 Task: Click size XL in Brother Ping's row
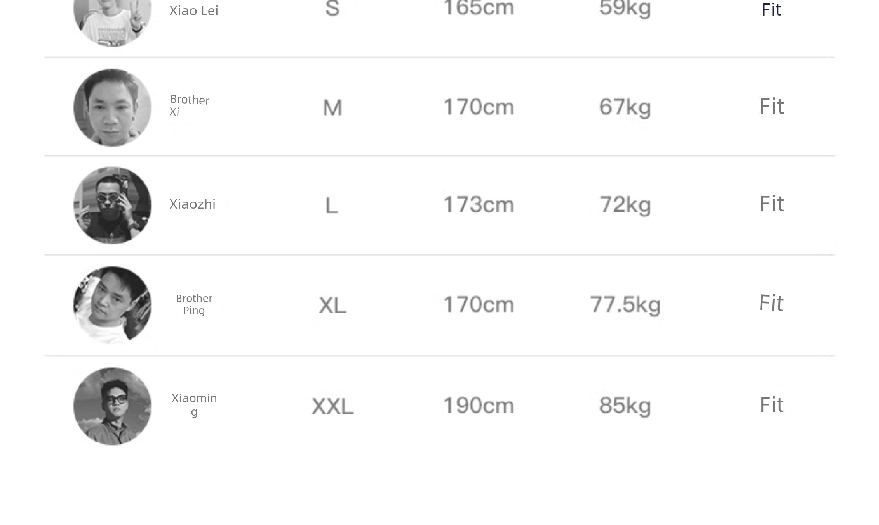click(332, 305)
